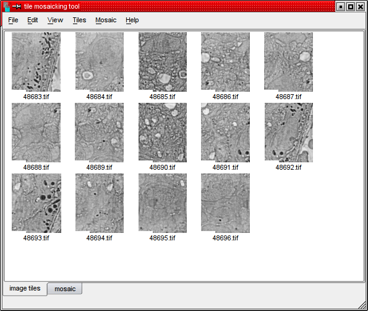Screen dimensions: 368x311
Task: Click the application icon in title bar
Action: tap(7, 6)
